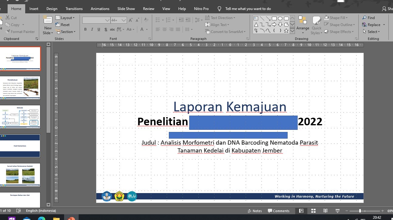393x220 pixels.
Task: Switch to Slide Sorter view in status bar
Action: 313,211
